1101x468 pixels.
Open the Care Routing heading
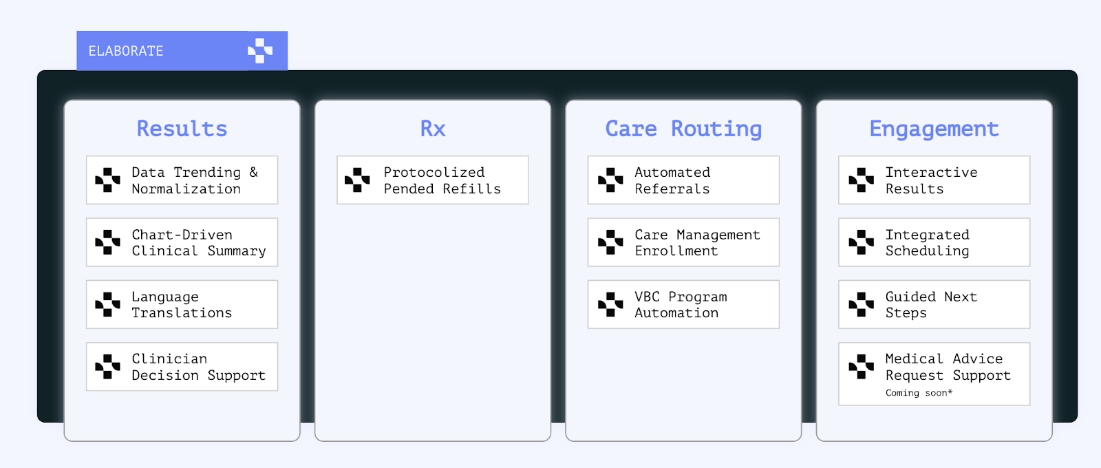click(x=683, y=129)
